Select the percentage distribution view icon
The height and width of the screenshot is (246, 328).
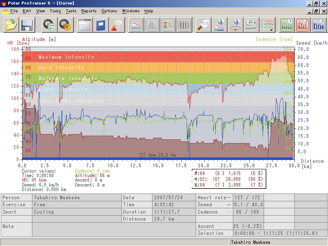click(x=168, y=25)
